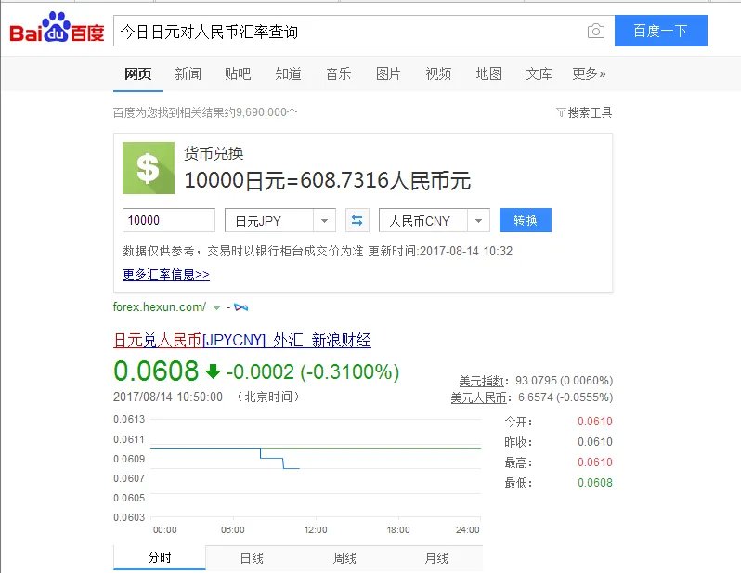Click the Baidu logo
Viewport: 741px width, 573px height.
click(x=57, y=32)
